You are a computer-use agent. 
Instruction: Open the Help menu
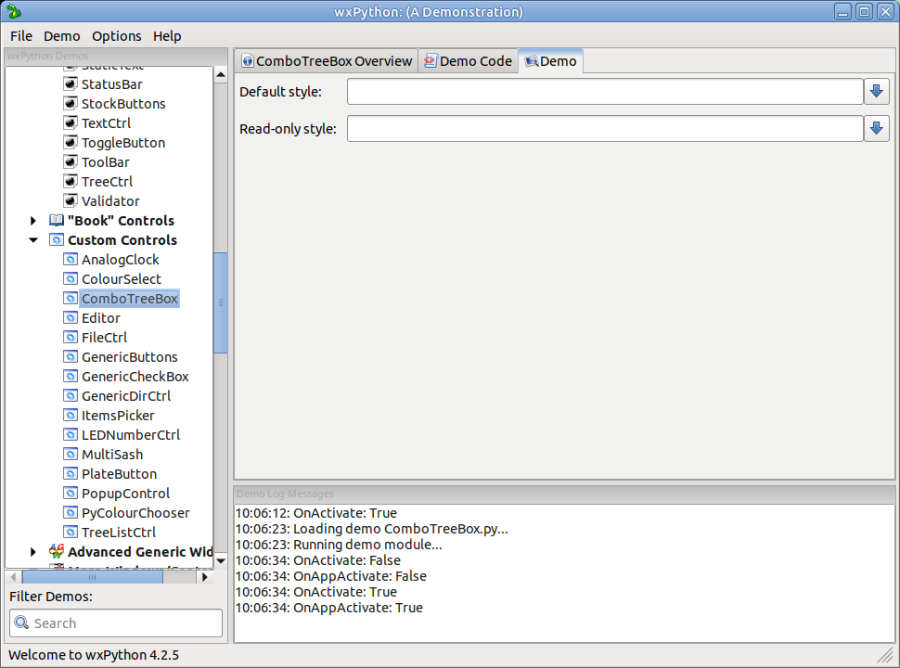(167, 36)
